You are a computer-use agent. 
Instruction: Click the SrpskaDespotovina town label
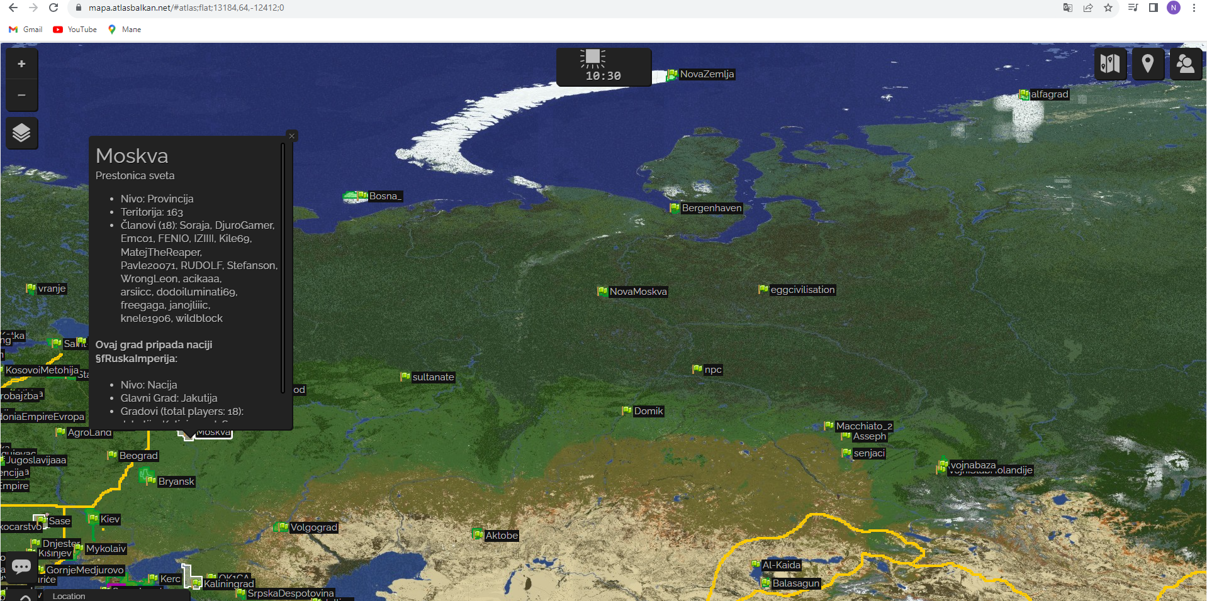pos(291,593)
